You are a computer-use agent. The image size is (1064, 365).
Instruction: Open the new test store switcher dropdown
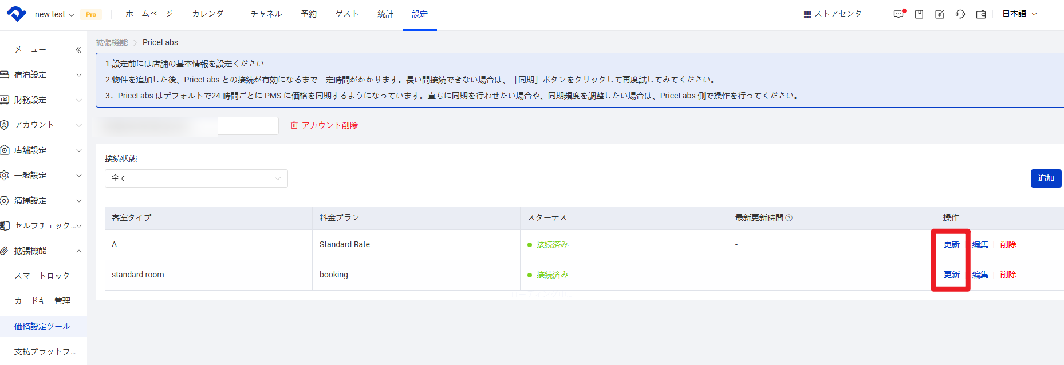pos(54,14)
